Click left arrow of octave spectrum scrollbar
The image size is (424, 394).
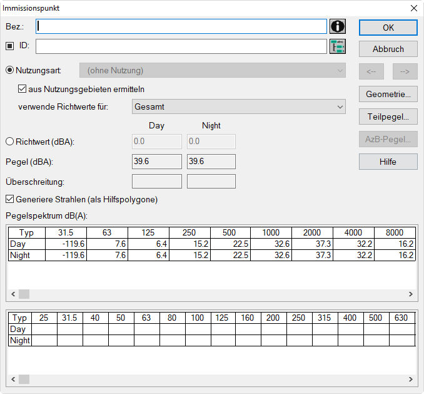click(x=13, y=294)
